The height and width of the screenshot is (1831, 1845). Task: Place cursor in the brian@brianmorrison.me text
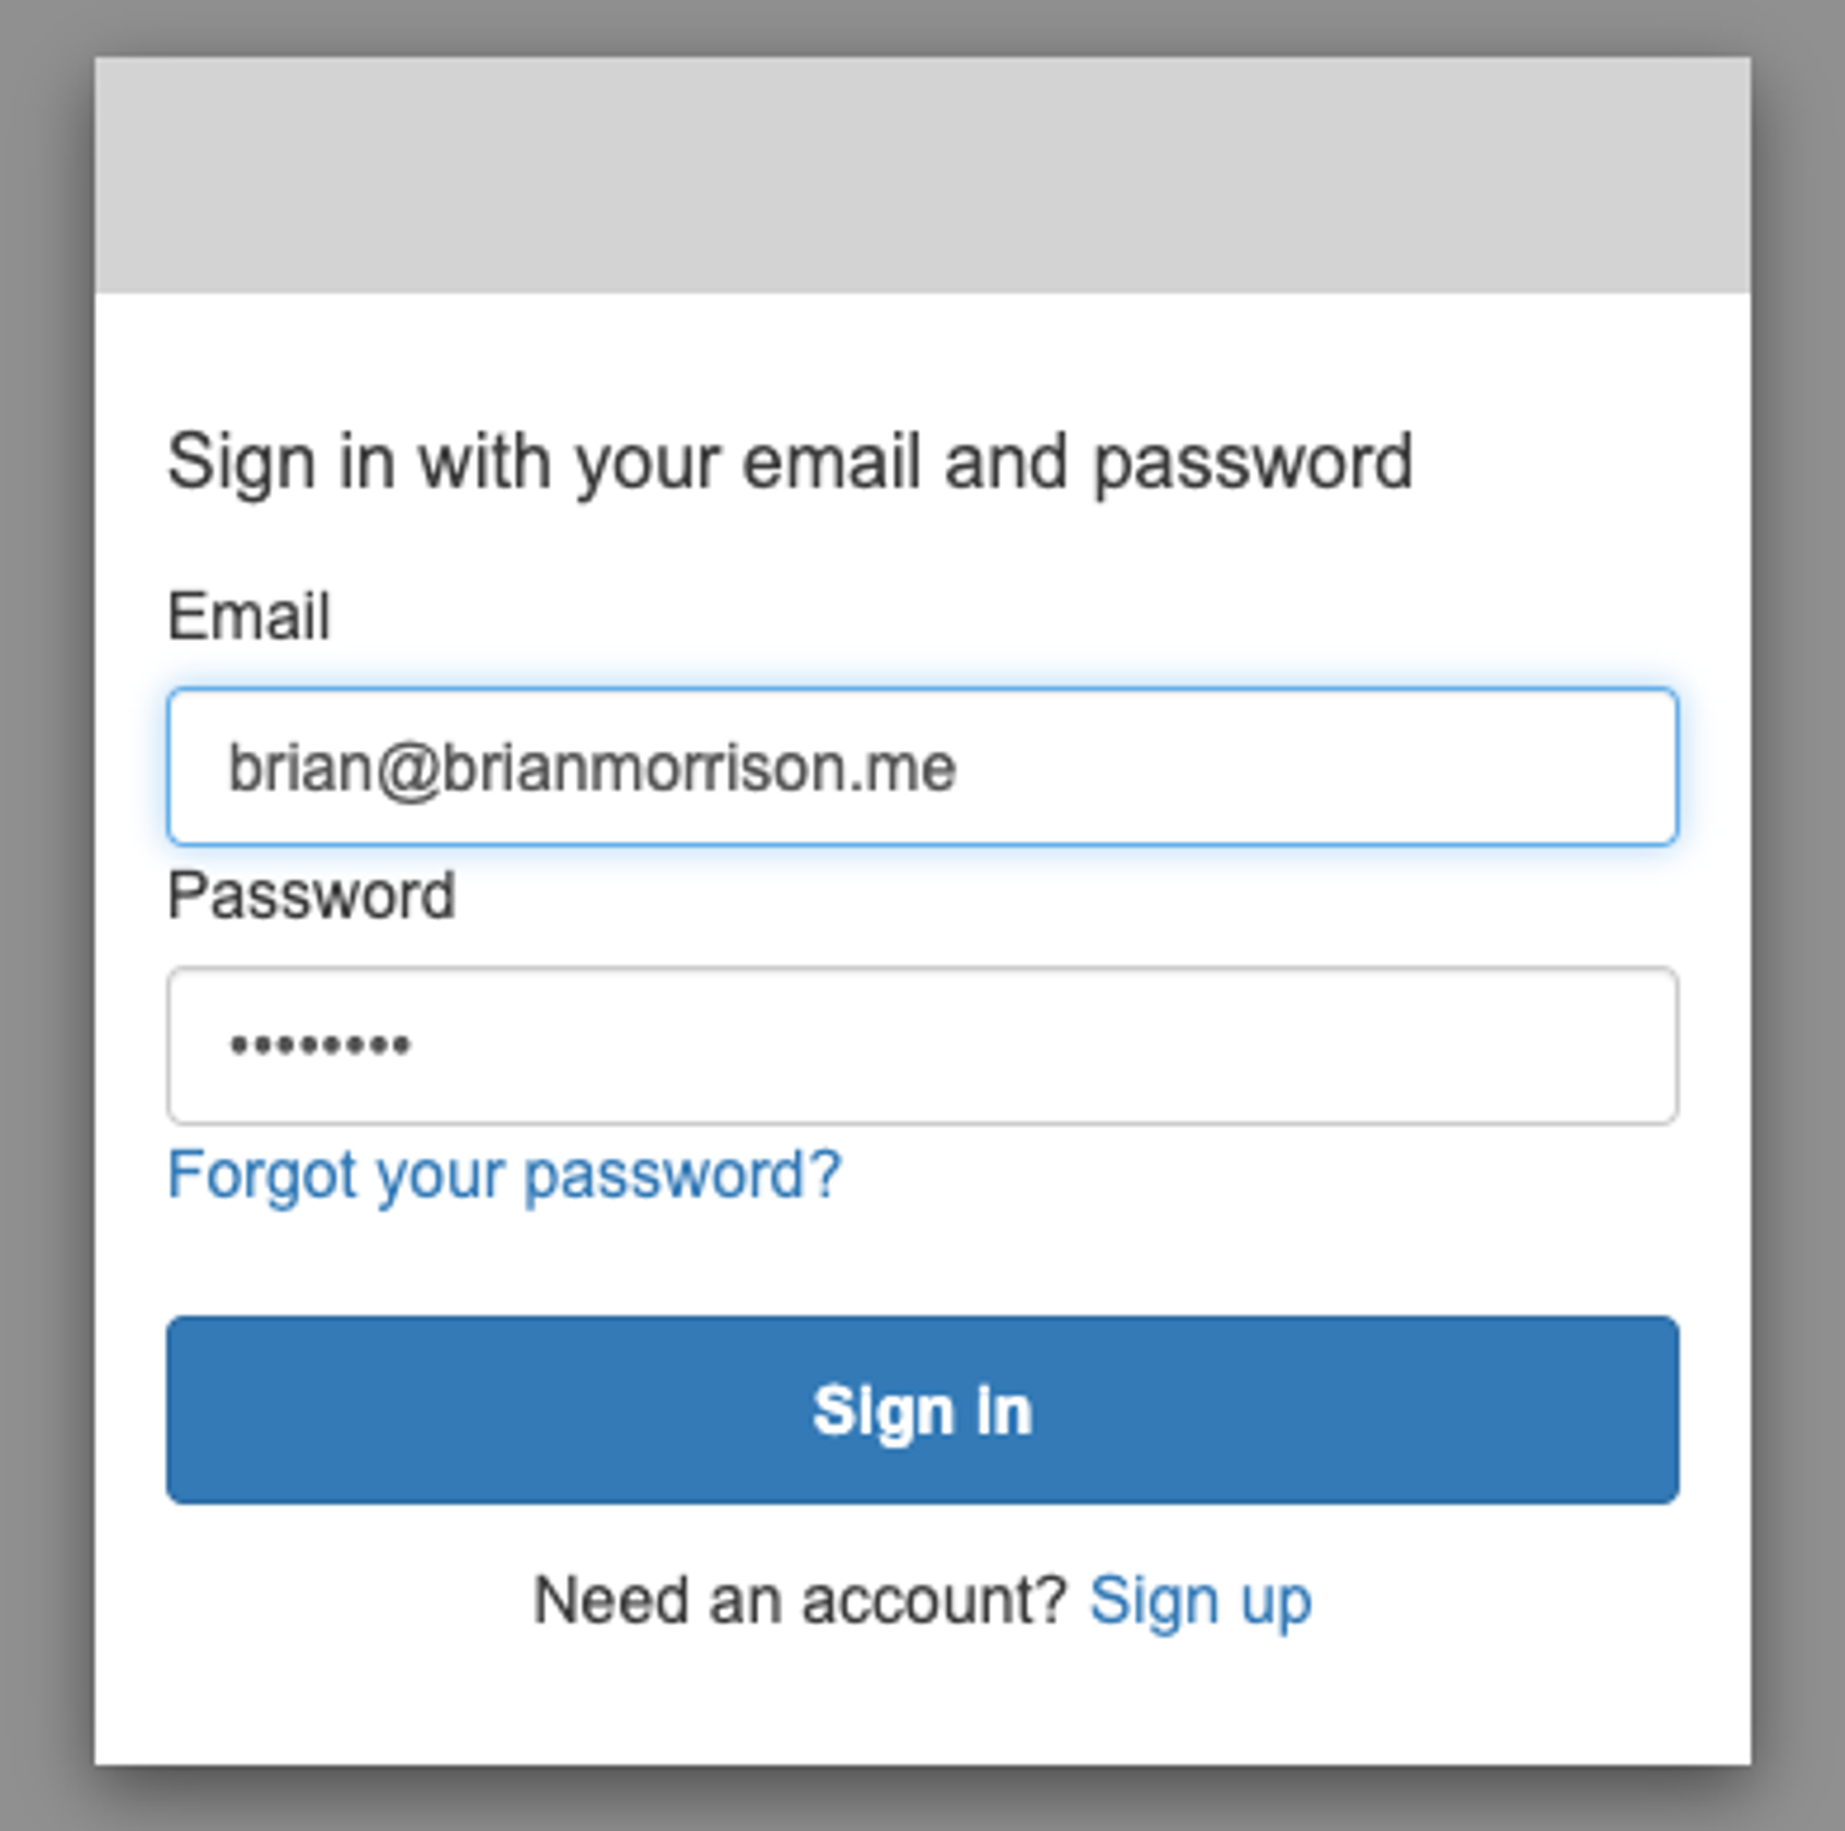coord(592,768)
